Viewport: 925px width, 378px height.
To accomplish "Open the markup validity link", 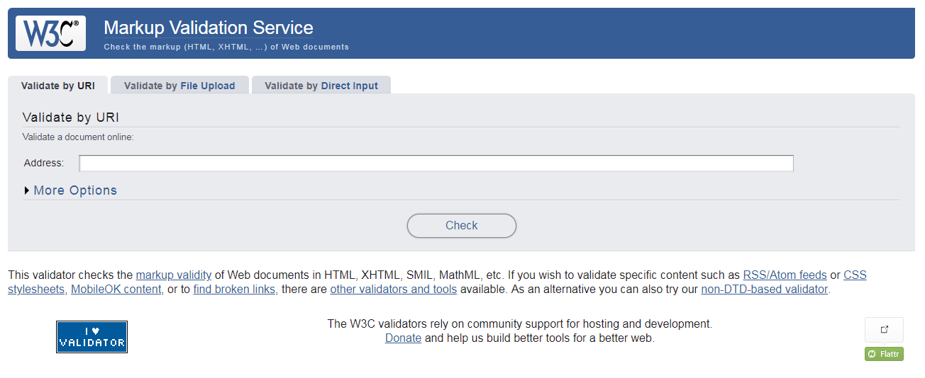I will click(174, 275).
